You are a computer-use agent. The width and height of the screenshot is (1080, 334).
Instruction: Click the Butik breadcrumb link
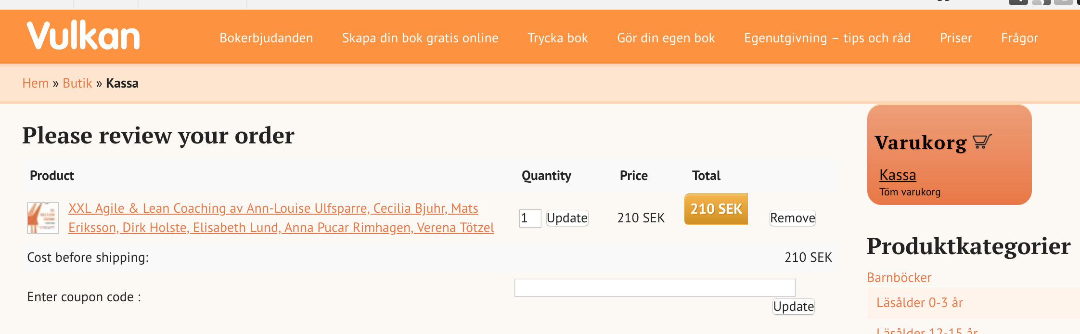pos(77,83)
